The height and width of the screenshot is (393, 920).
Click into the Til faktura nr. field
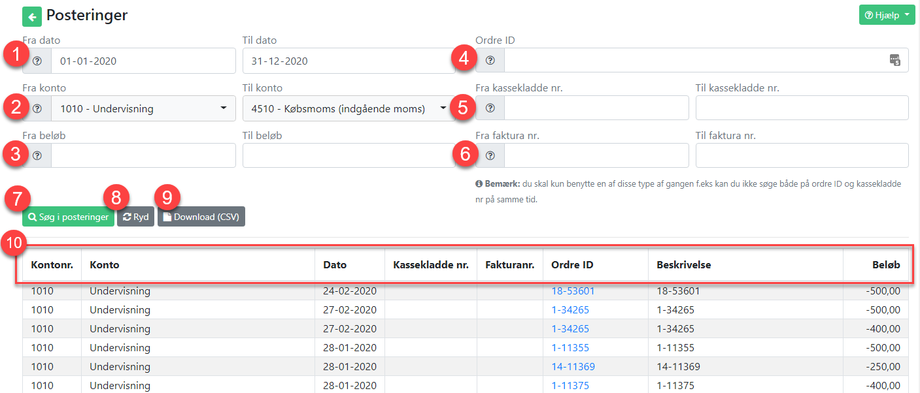tap(802, 155)
